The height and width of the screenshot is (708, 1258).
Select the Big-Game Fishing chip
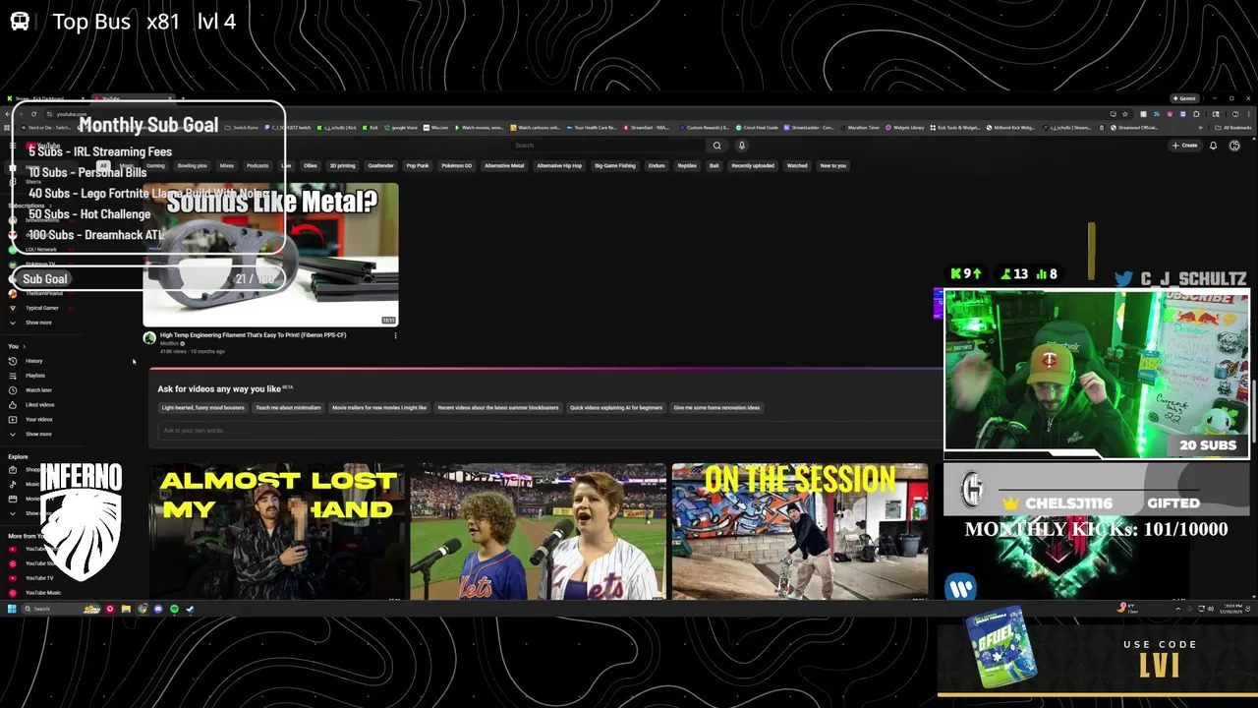(x=614, y=166)
